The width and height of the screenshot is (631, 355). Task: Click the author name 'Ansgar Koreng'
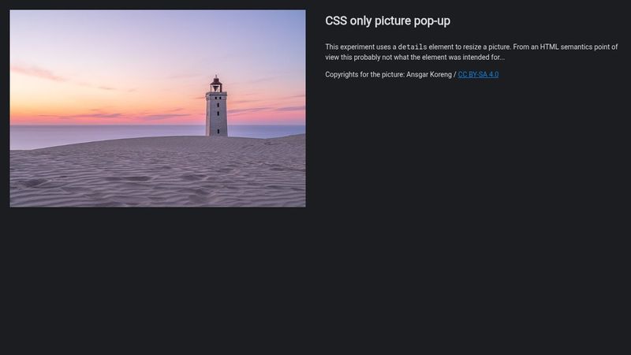[428, 75]
